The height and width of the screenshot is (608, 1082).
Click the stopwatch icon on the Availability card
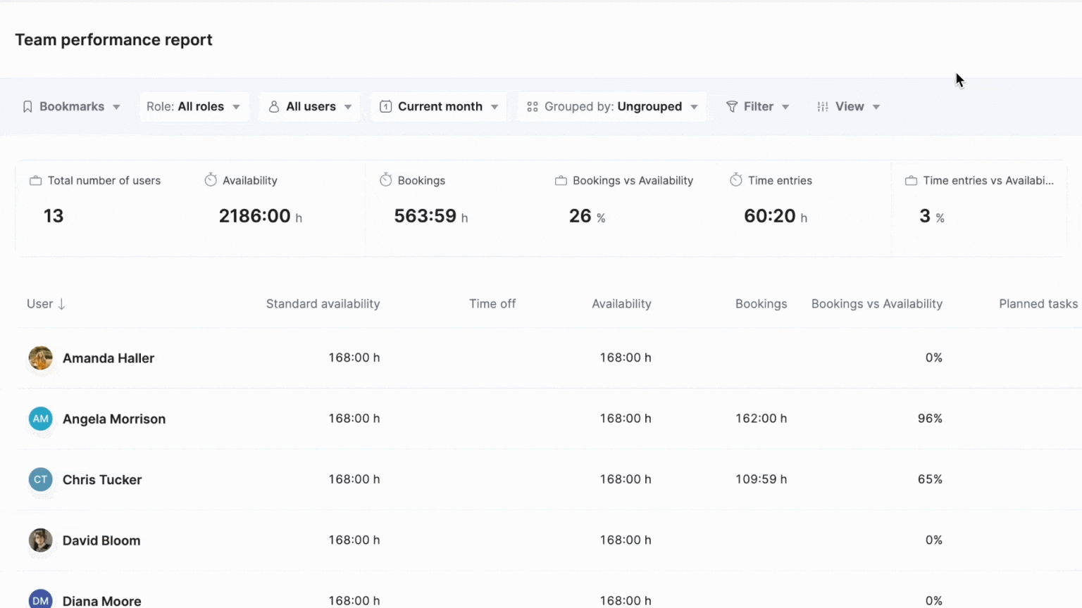pos(210,180)
